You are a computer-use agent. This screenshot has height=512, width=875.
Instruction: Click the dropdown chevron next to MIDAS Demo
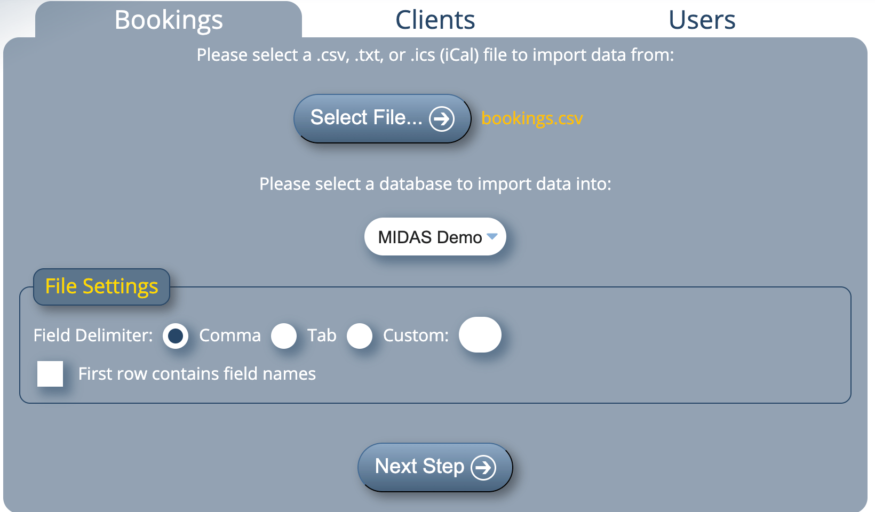tap(493, 237)
